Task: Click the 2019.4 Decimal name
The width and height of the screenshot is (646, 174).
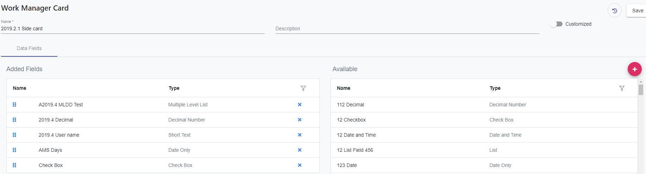Action: (x=56, y=120)
